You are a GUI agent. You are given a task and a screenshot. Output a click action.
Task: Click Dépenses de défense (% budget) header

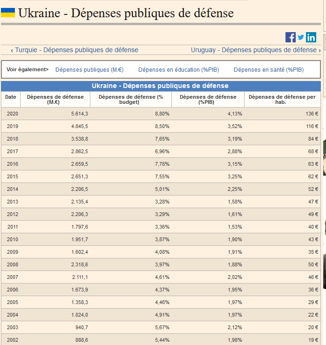[131, 100]
